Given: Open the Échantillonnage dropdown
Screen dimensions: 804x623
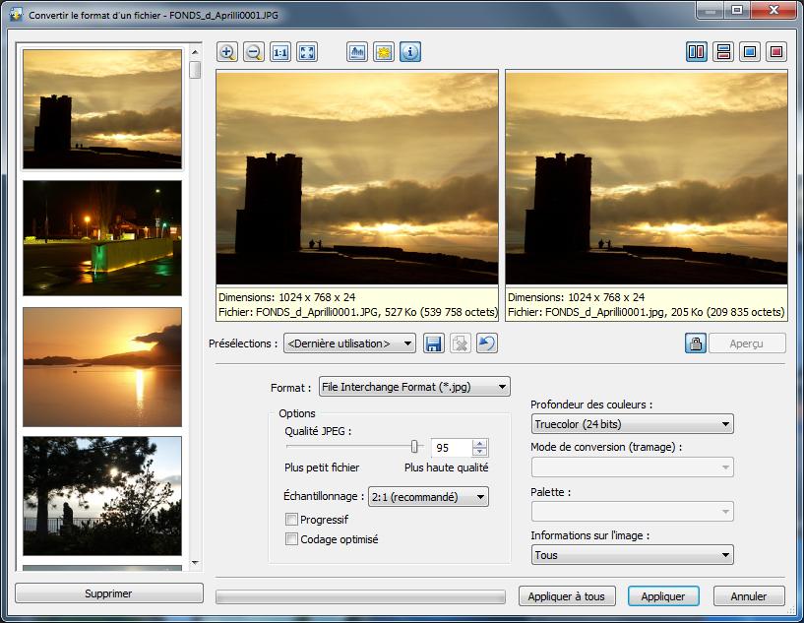Looking at the screenshot, I should point(428,497).
